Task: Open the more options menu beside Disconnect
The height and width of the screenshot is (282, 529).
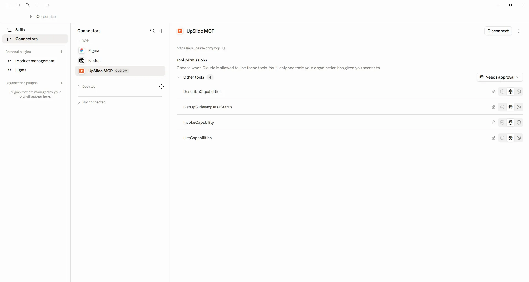Action: (519, 31)
